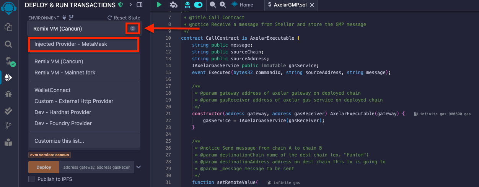Screen dimensions: 479x187
Task: Toggle the AI copilot switch
Action: click(198, 5)
